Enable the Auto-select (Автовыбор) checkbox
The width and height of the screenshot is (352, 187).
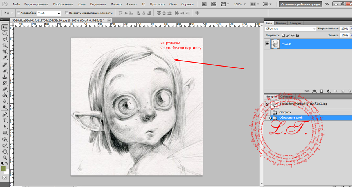pyautogui.click(x=18, y=13)
